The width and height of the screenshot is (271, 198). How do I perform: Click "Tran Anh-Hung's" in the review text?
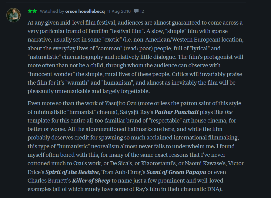pyautogui.click(x=123, y=172)
